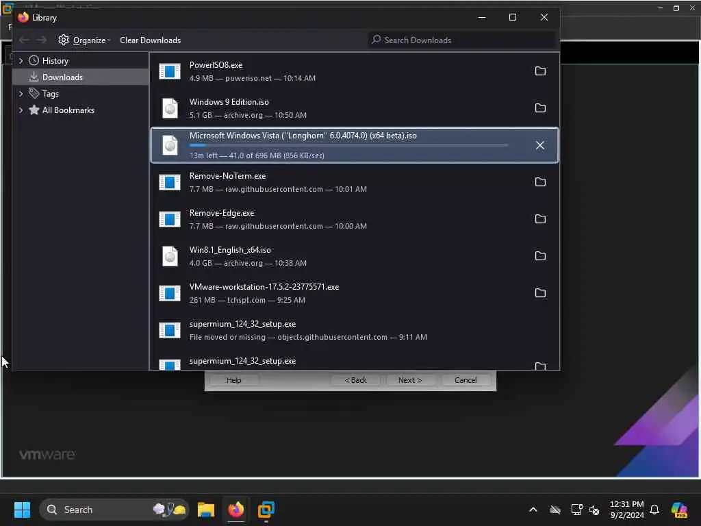This screenshot has width=701, height=526.
Task: Select VMware-workstation-17.5.2-23775571.exe name
Action: (x=264, y=287)
